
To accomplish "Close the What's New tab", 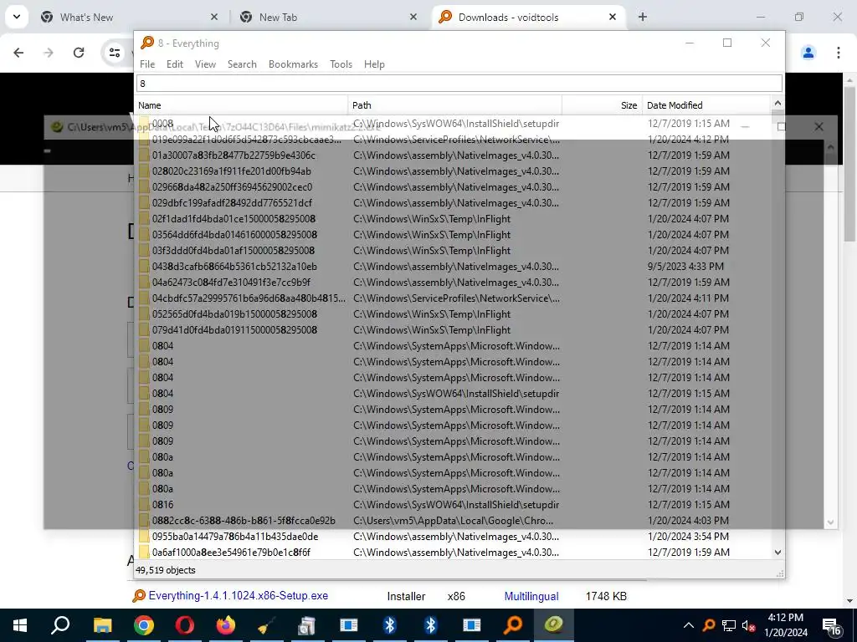I will pos(214,18).
